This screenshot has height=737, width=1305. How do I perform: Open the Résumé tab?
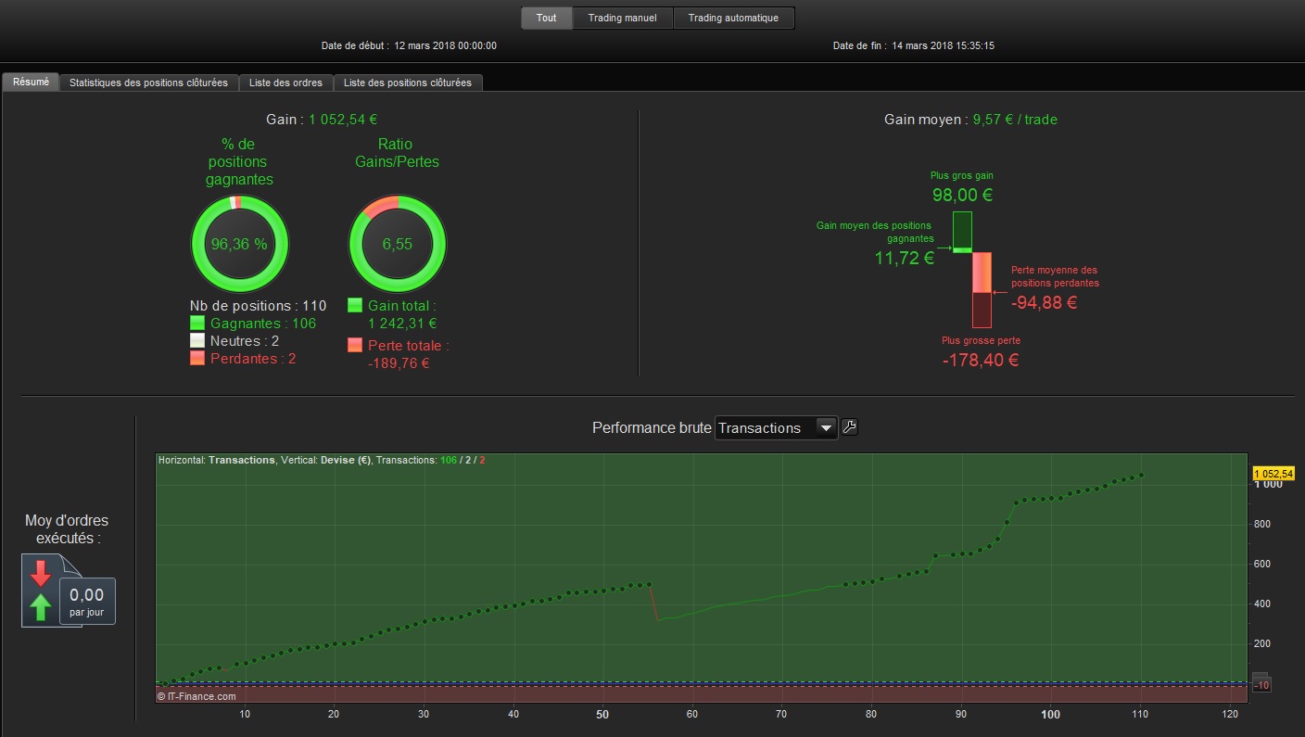31,82
